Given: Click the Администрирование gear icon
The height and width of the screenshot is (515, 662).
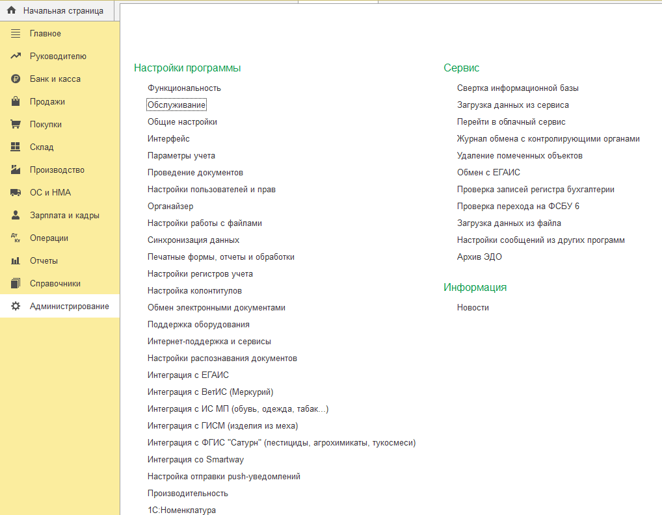Looking at the screenshot, I should tap(16, 306).
